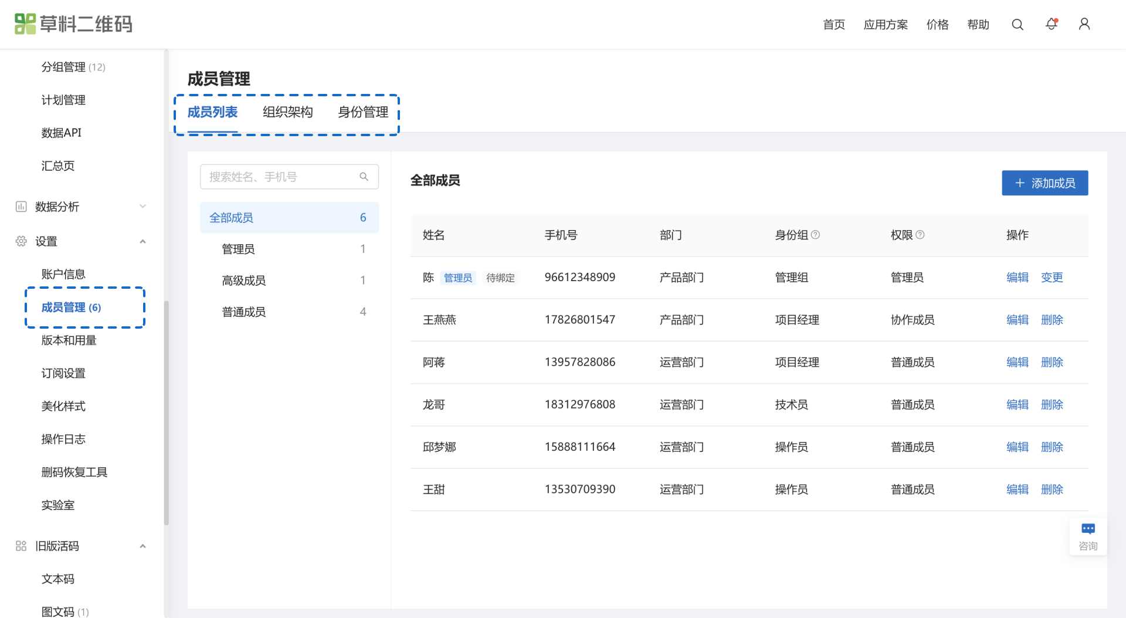The width and height of the screenshot is (1126, 618).
Task: Click 编辑 for 陈
Action: click(x=1018, y=278)
